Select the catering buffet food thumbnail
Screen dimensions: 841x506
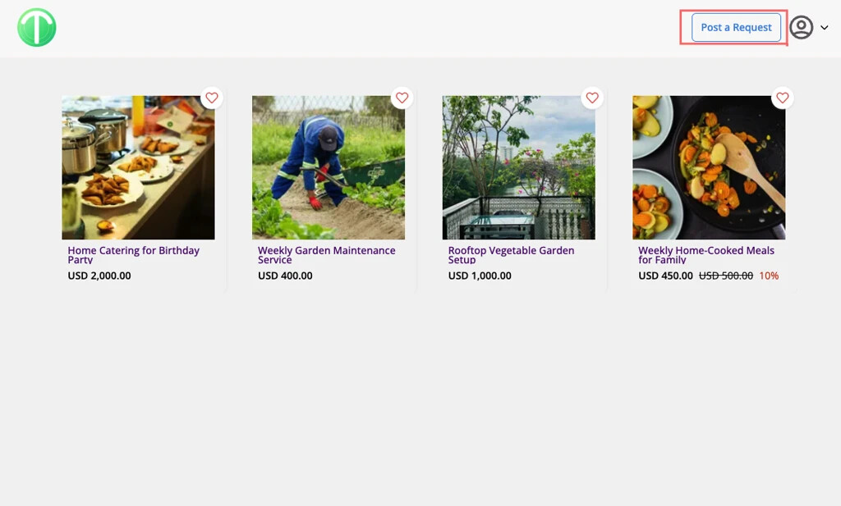click(138, 167)
